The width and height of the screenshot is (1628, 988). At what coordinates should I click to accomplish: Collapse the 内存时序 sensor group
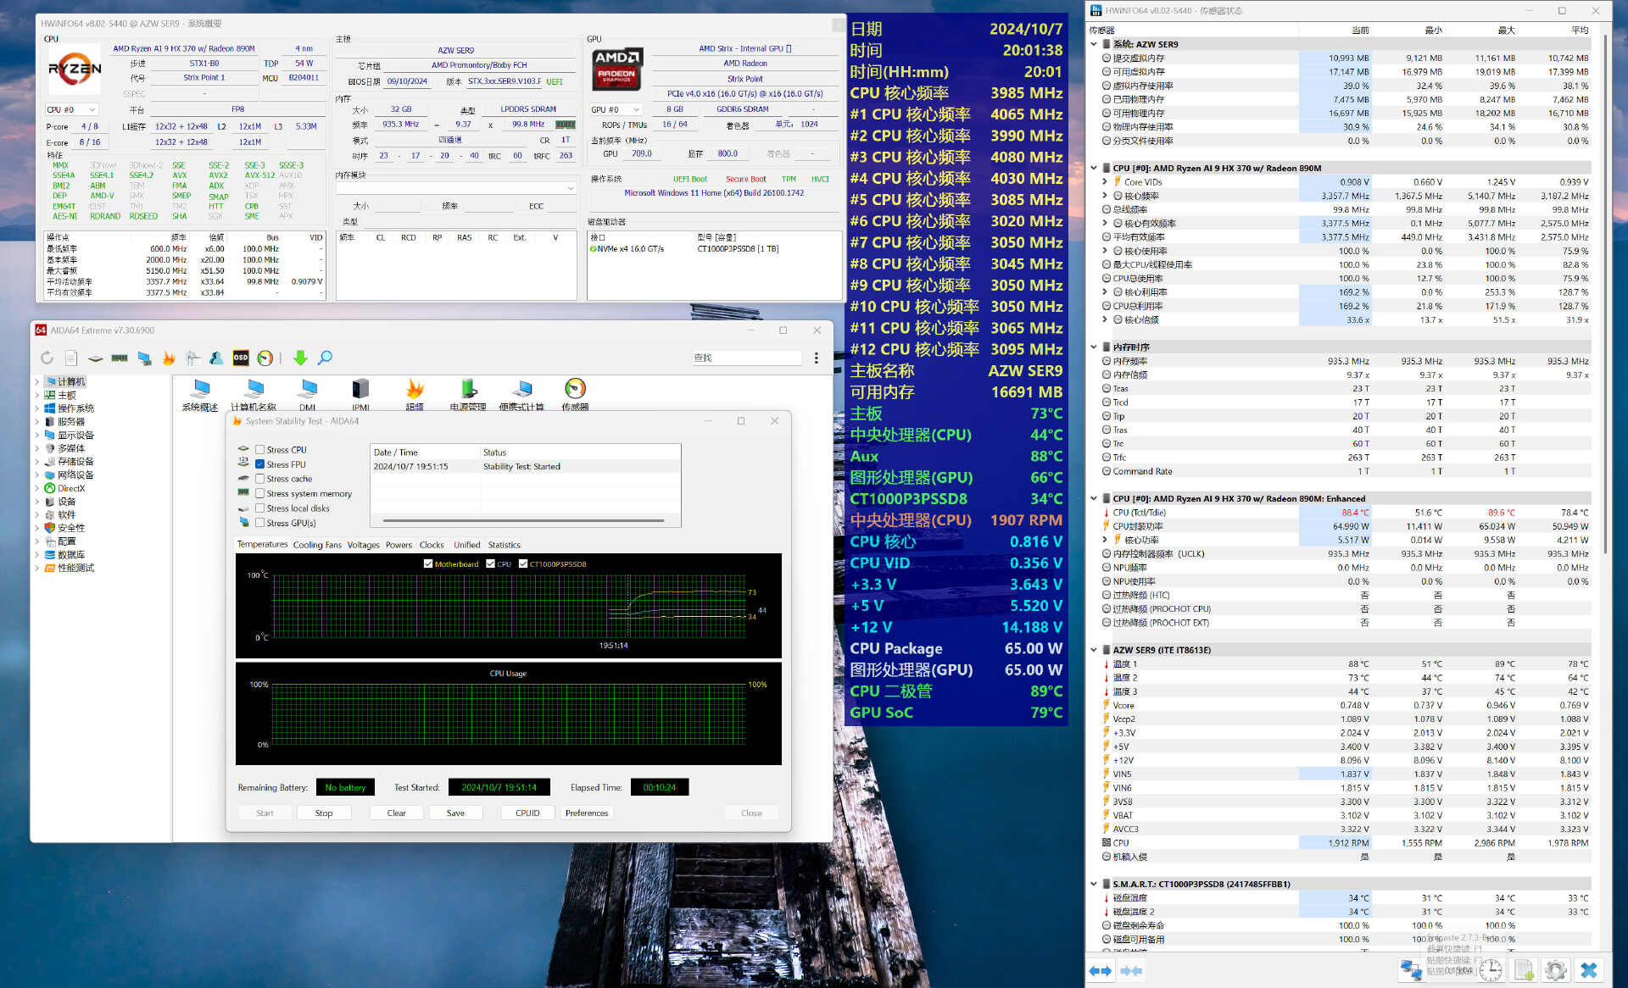[1094, 347]
